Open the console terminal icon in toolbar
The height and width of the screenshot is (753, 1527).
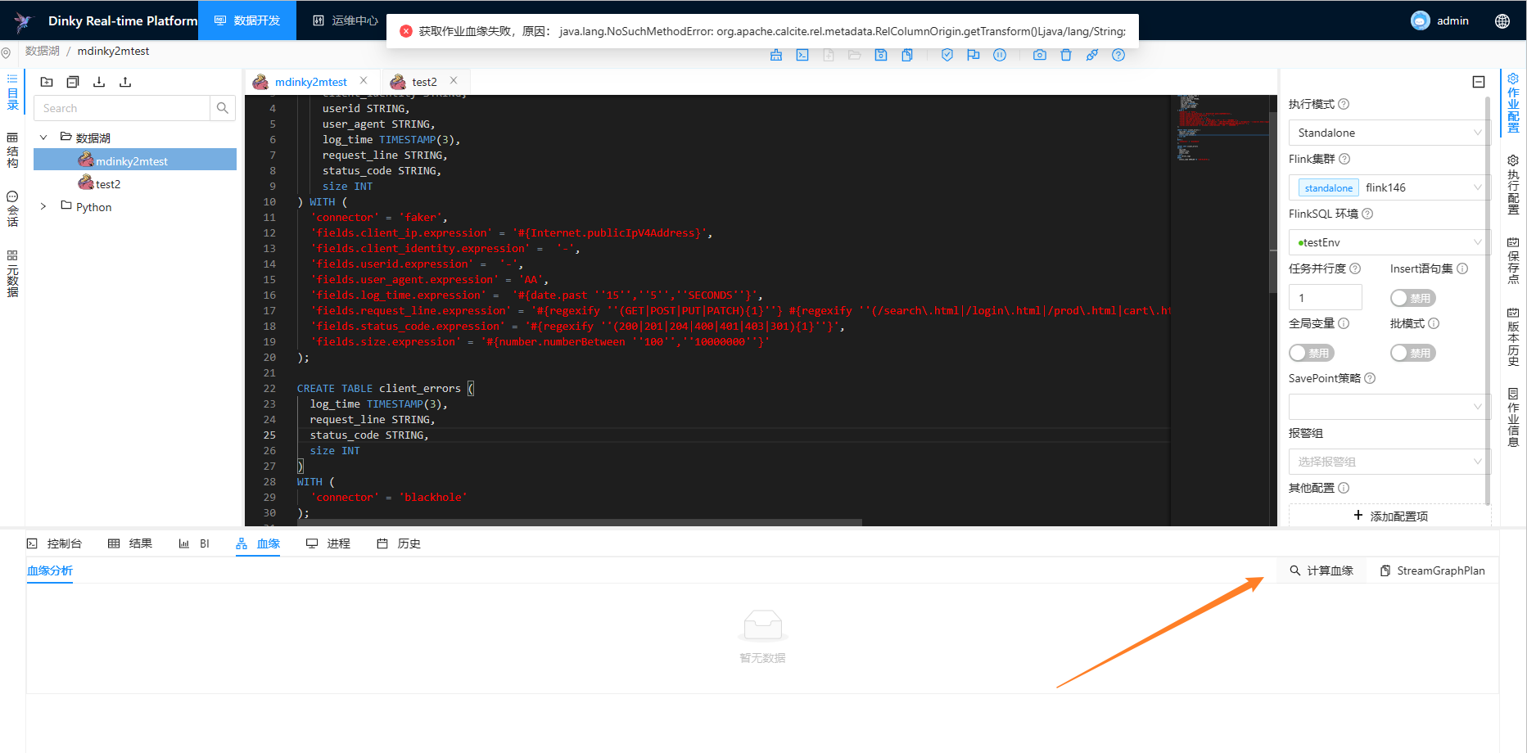coord(802,55)
